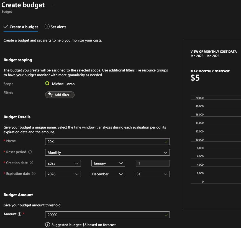Screen dimensions: 241x228
Task: Click the Michael Levan scope name
Action: (63, 84)
